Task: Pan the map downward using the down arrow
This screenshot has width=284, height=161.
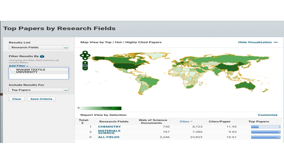Action: pyautogui.click(x=85, y=58)
